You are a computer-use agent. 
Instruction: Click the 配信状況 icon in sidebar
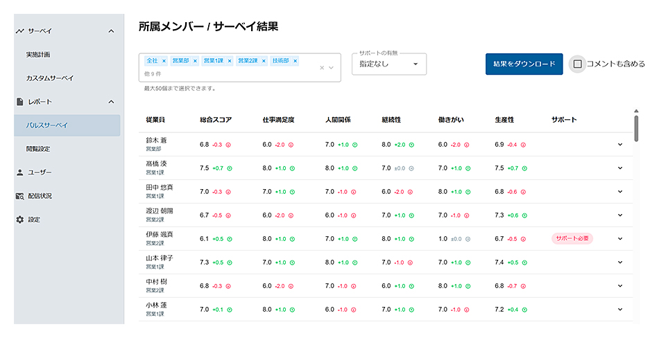point(20,196)
